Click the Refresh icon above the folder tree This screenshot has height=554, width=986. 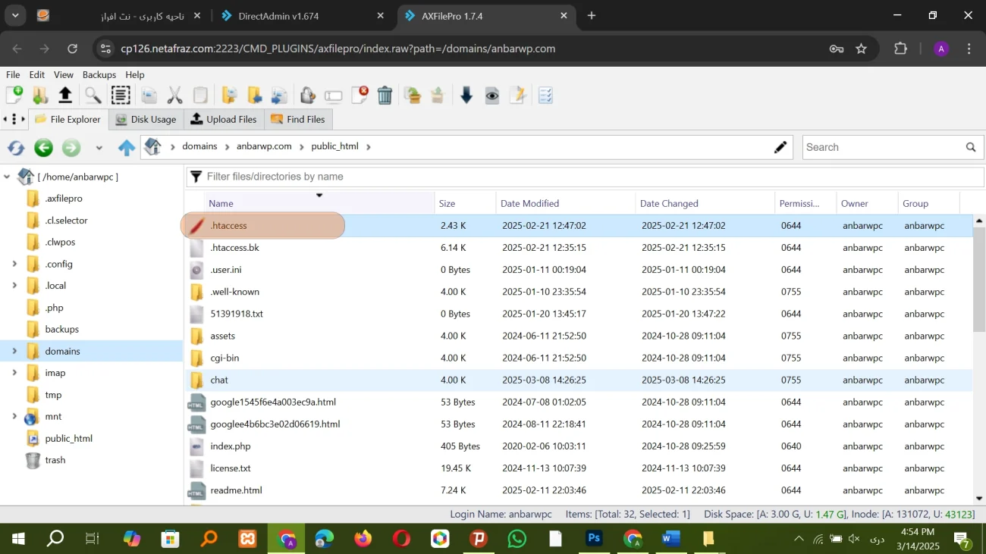pos(15,147)
